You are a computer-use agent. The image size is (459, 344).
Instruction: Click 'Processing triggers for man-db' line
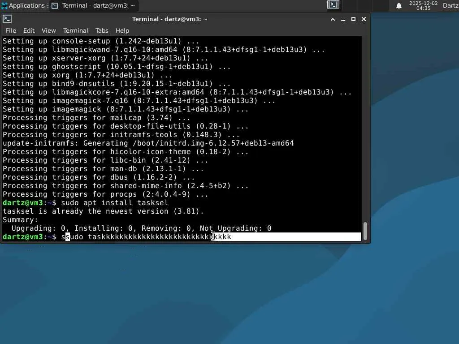(x=103, y=168)
